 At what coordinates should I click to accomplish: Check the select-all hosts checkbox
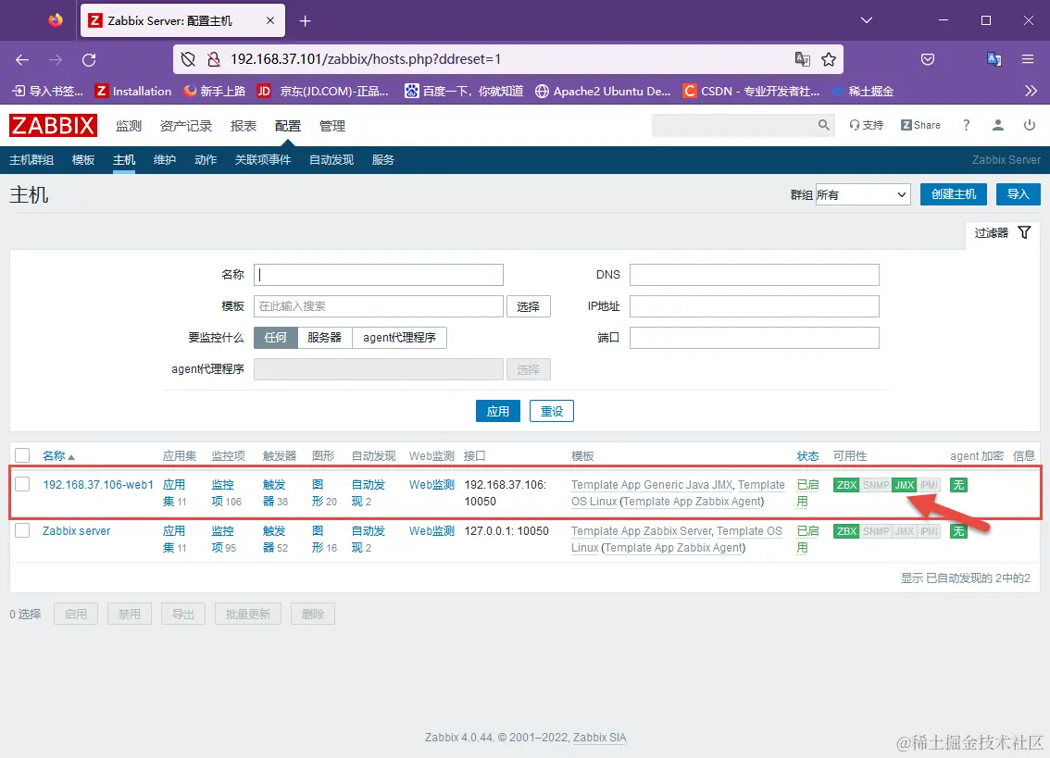[x=22, y=454]
